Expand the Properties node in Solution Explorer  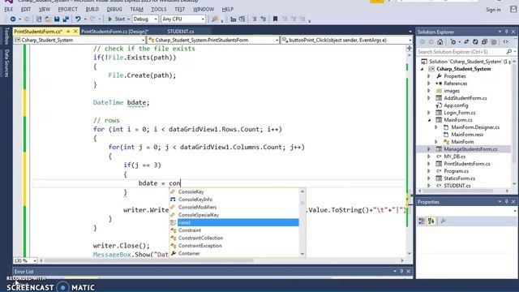(x=429, y=76)
